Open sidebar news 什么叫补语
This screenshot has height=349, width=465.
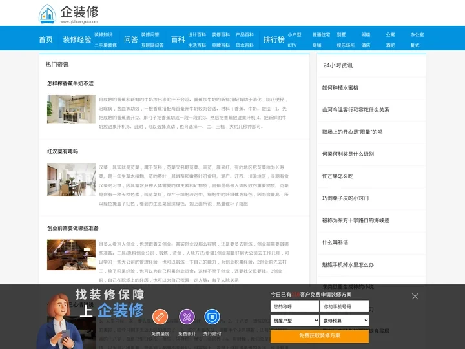coord(335,242)
